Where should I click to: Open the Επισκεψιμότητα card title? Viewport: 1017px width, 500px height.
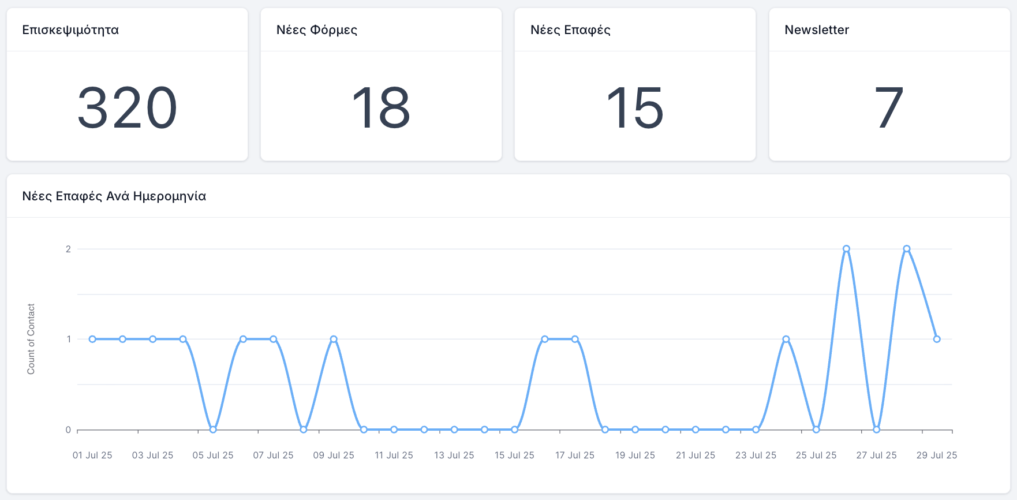(70, 30)
